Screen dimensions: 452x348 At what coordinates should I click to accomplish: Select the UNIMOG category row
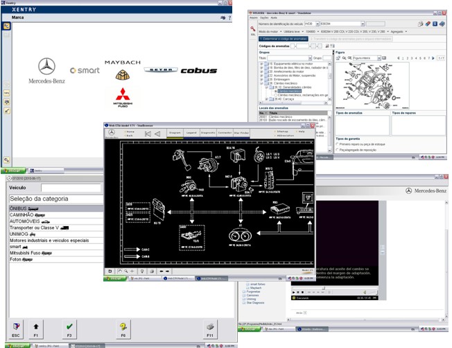[x=56, y=234]
